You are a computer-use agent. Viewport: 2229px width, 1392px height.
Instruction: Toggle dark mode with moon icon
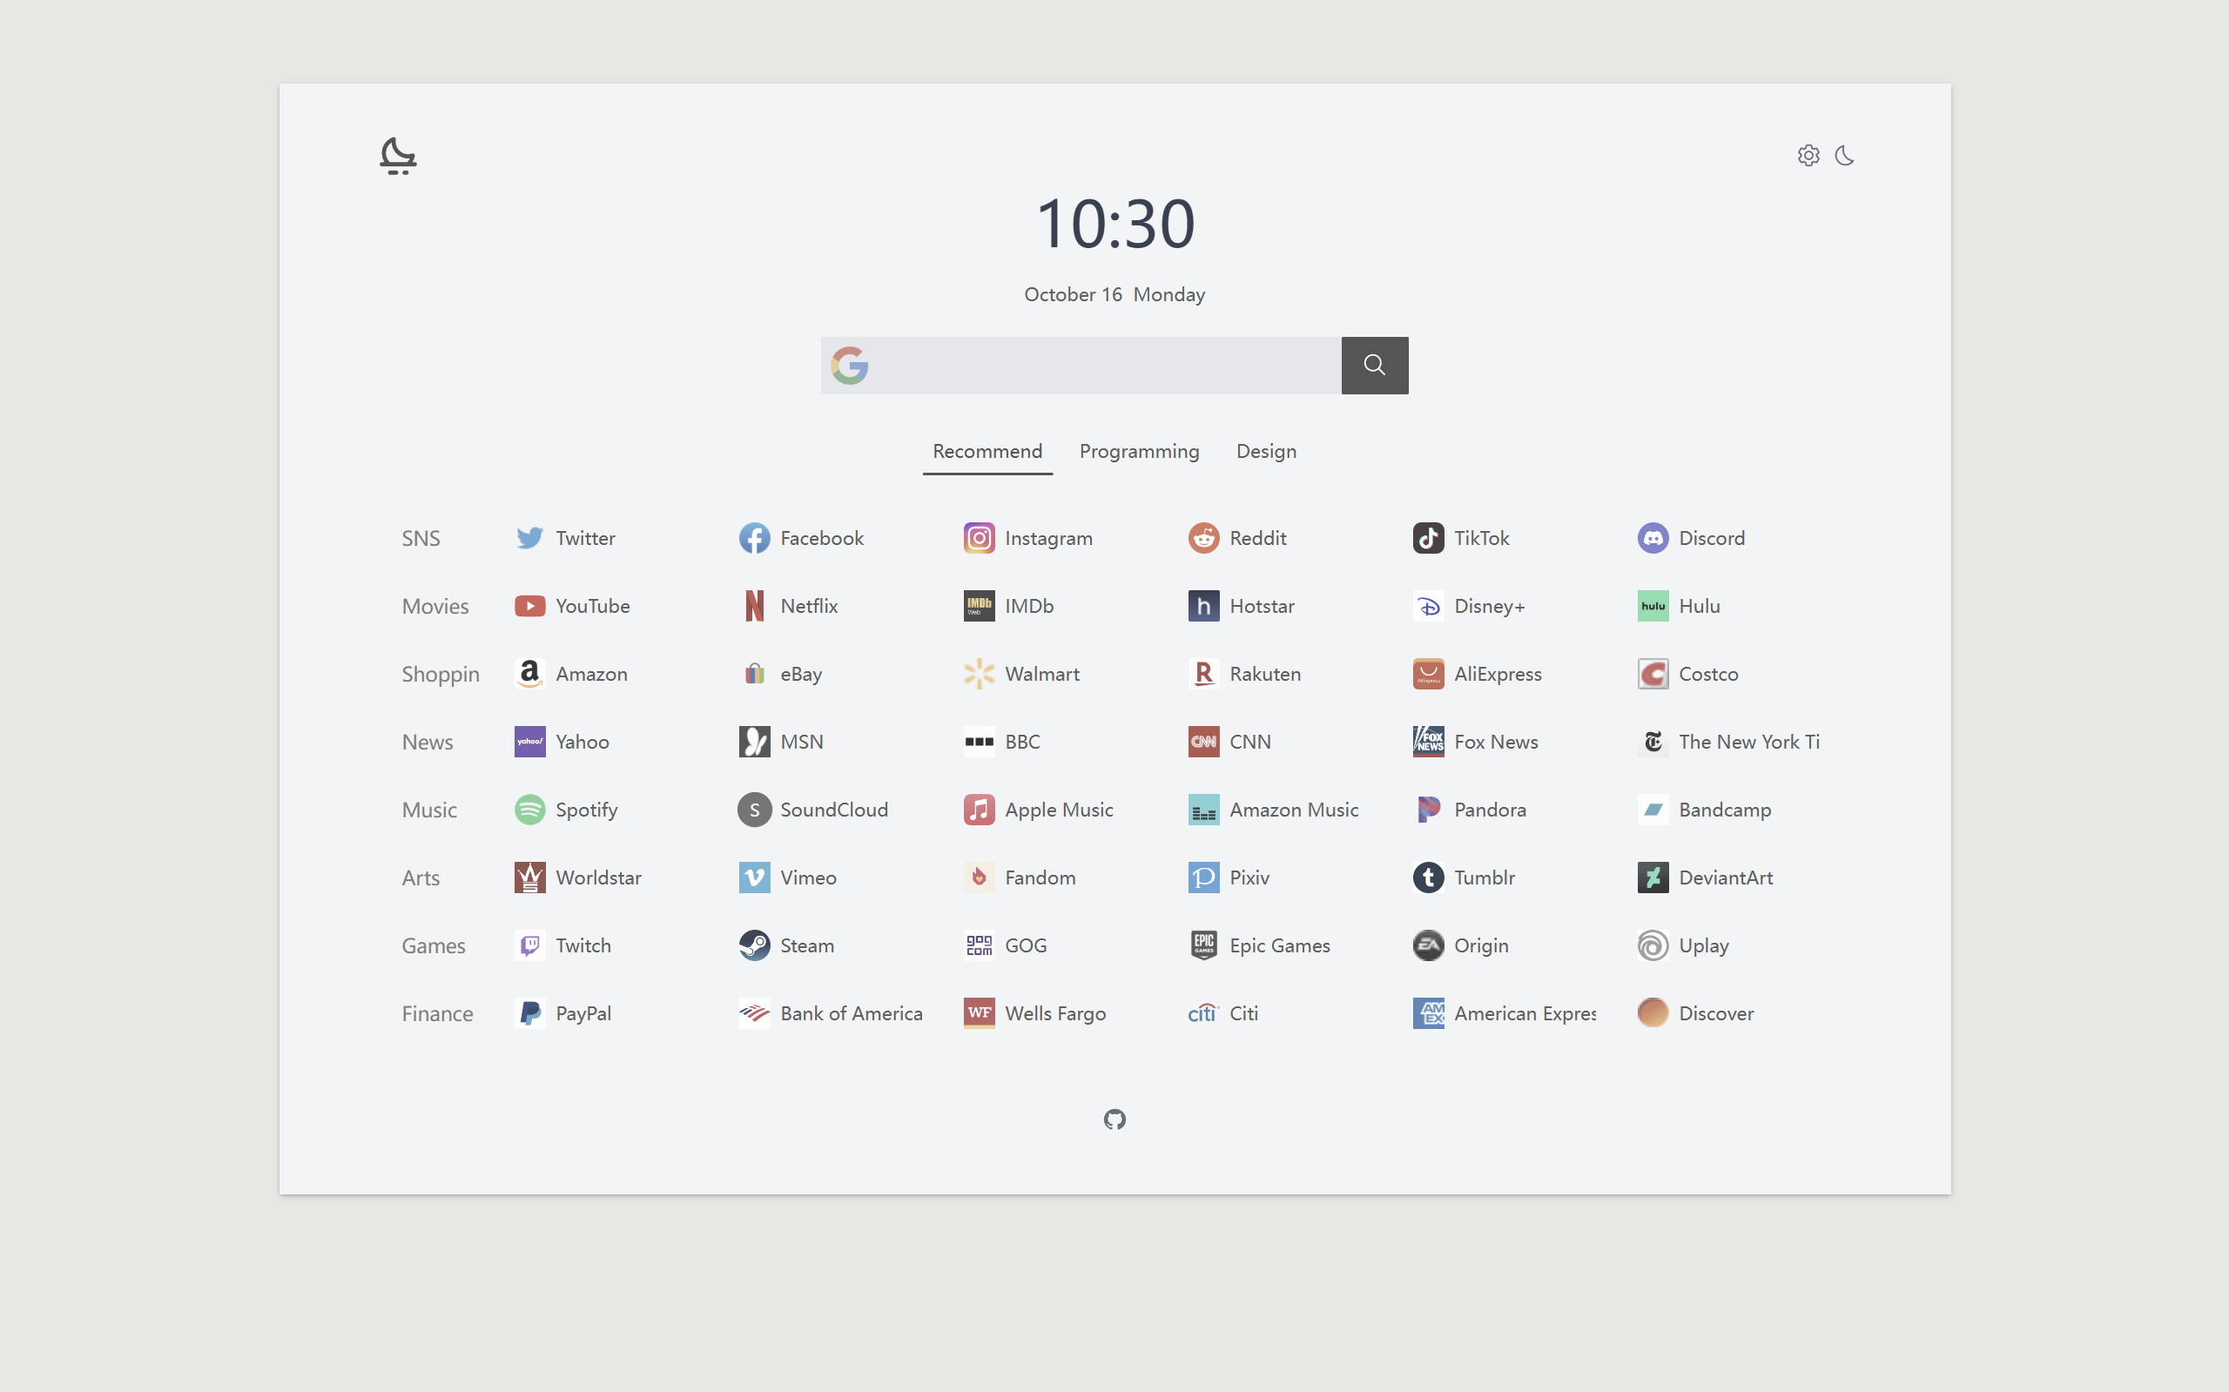(1844, 156)
